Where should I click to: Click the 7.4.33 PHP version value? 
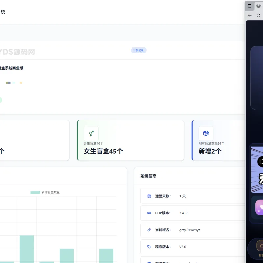tap(184, 213)
